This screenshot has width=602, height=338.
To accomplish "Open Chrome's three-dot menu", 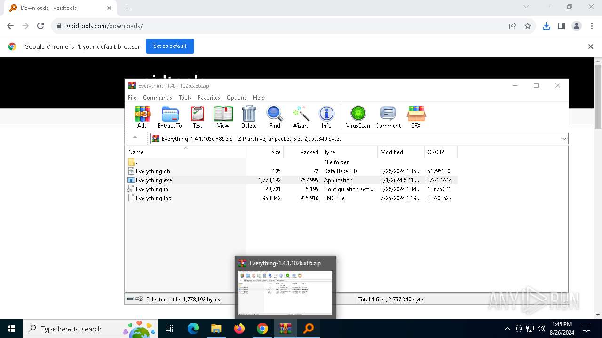I will click(592, 26).
